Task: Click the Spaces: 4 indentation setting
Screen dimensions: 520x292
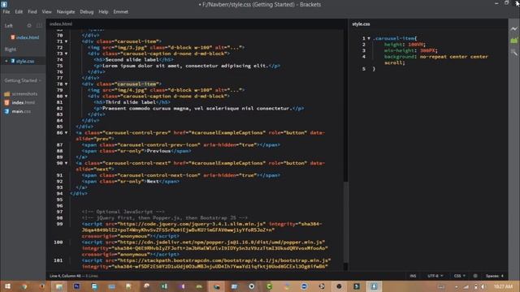Action: (495, 276)
